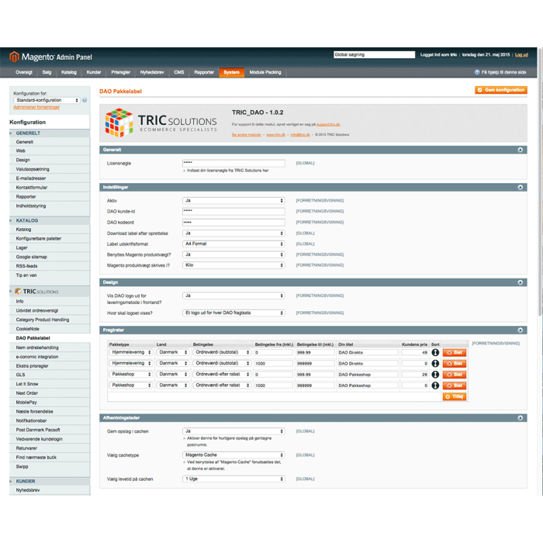Open 'Benyttes Magento produktvægt?' dropdown
543x543 pixels.
pyautogui.click(x=233, y=255)
